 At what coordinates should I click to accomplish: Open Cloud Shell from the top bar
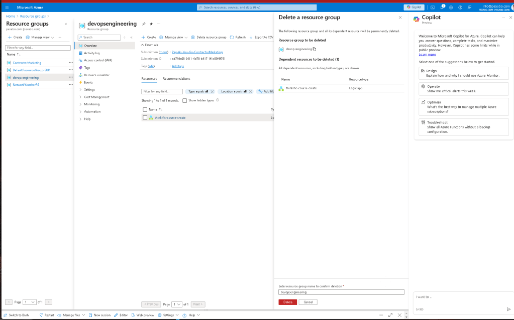pyautogui.click(x=433, y=7)
